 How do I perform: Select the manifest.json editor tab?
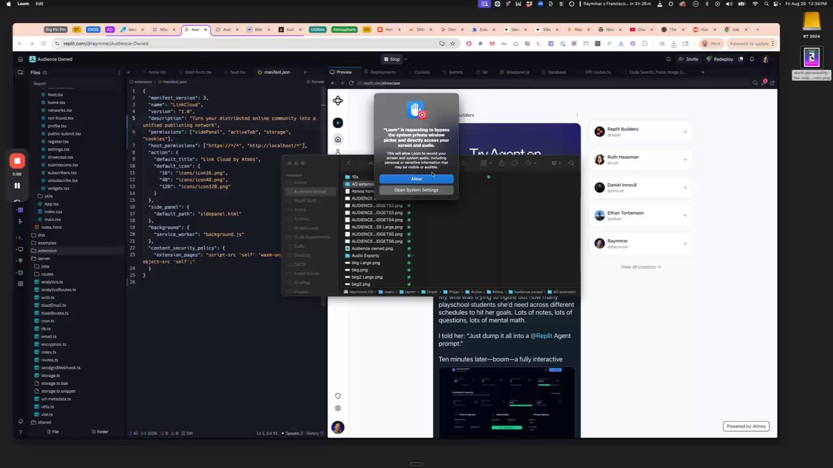(277, 72)
